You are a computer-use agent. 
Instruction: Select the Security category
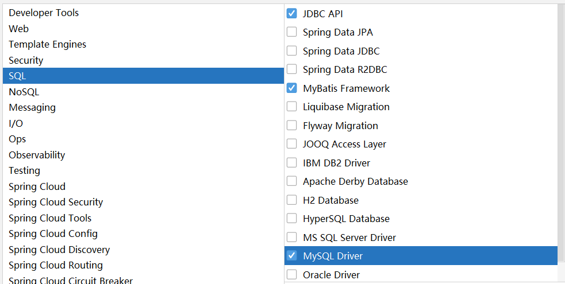point(144,60)
